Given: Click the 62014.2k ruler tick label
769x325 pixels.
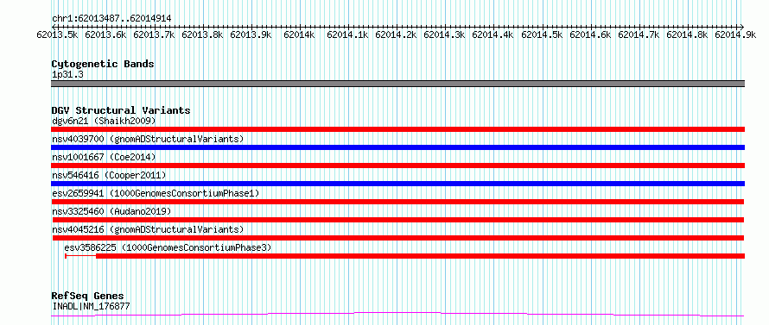Looking at the screenshot, I should 397,34.
